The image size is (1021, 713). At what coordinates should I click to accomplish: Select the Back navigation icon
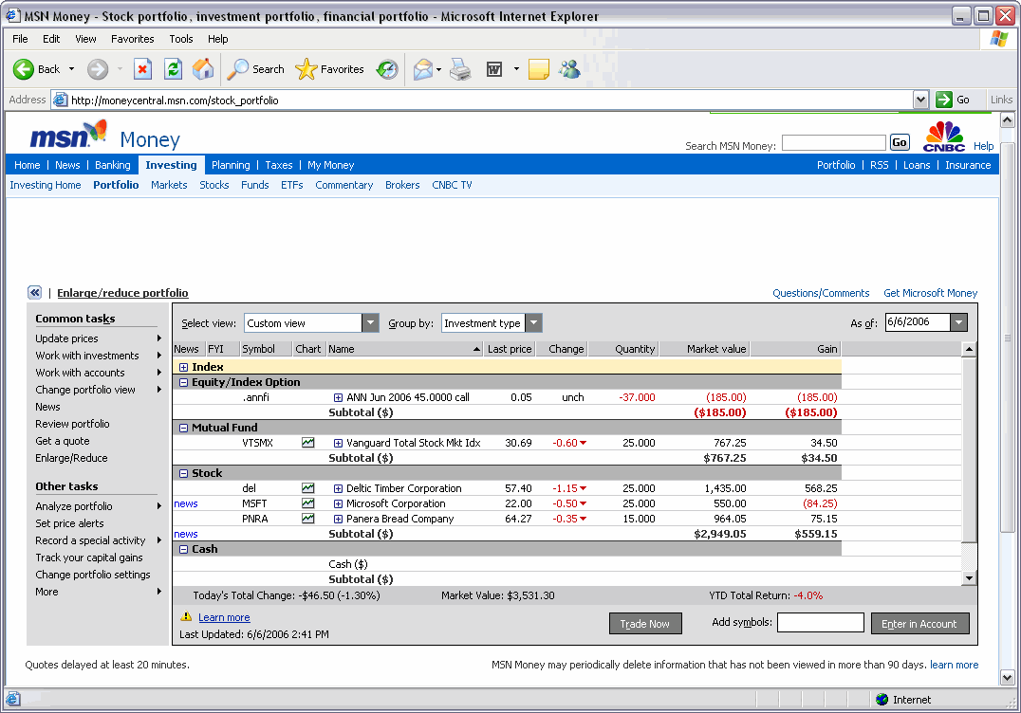pyautogui.click(x=26, y=69)
